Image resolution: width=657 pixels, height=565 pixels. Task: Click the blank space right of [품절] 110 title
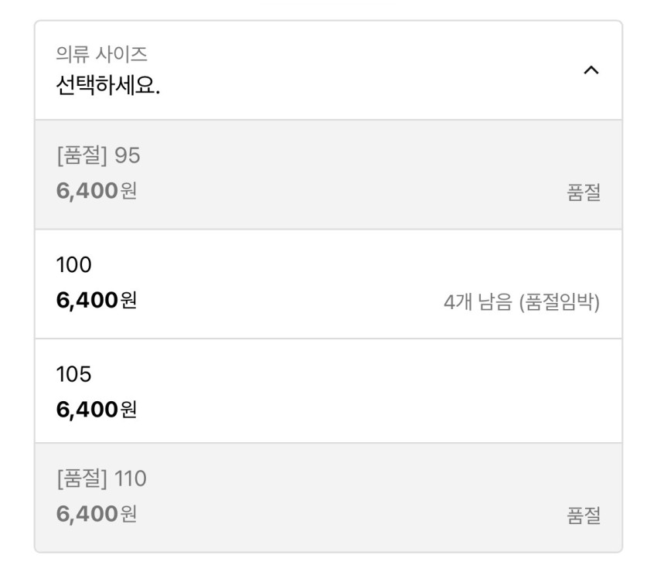point(371,479)
